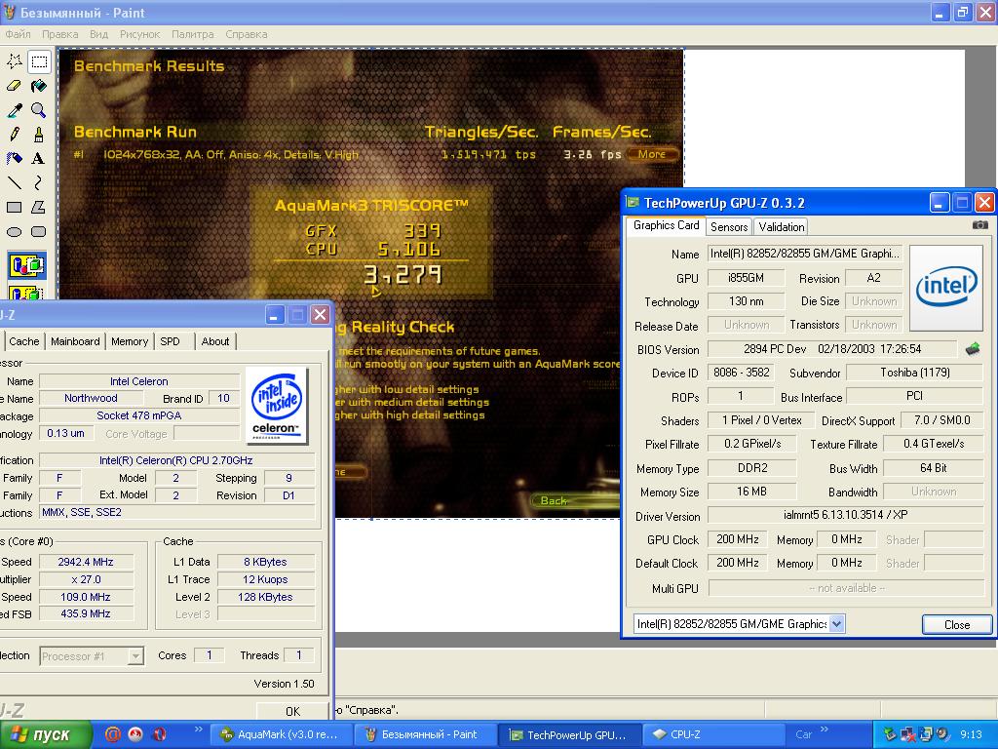Switch to the Sensors tab in GPU-Z
This screenshot has height=749, width=998.
pyautogui.click(x=729, y=226)
